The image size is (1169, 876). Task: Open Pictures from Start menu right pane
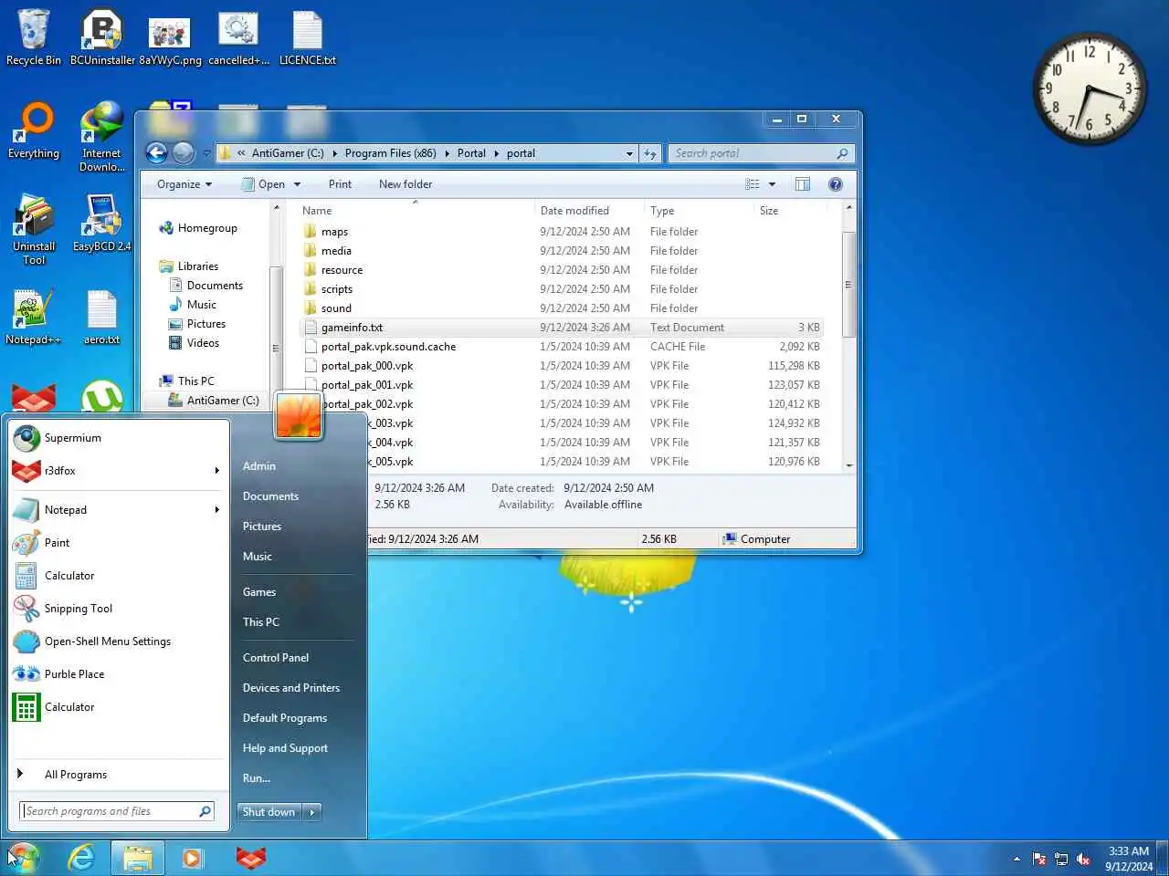[x=262, y=527]
